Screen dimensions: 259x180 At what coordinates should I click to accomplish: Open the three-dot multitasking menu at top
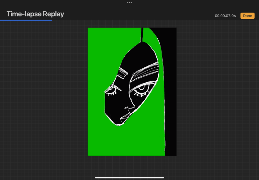tap(129, 2)
